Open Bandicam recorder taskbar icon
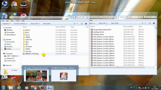 [42, 88]
